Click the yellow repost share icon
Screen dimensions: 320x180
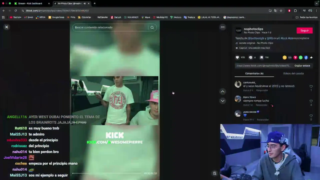284,57
